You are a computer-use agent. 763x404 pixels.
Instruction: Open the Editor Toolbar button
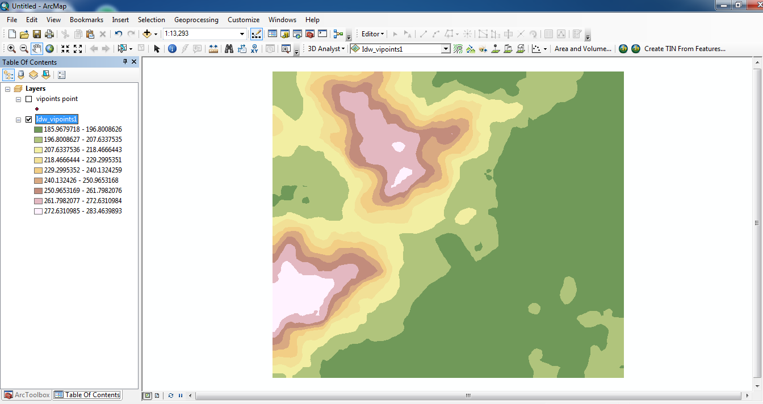256,34
